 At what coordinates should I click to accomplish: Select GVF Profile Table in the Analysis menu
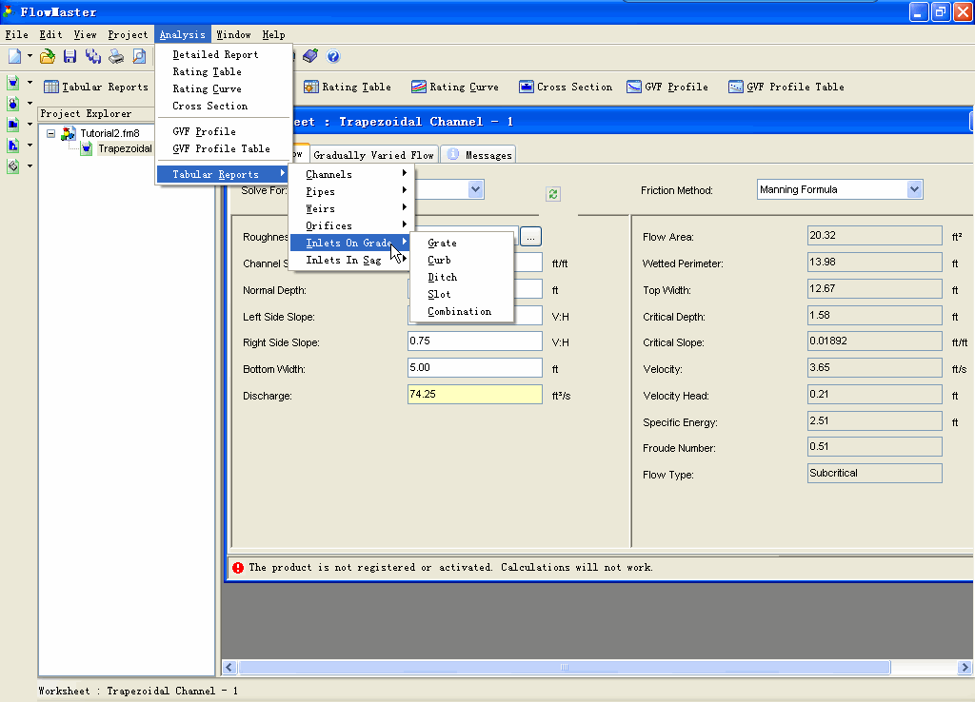click(x=223, y=148)
